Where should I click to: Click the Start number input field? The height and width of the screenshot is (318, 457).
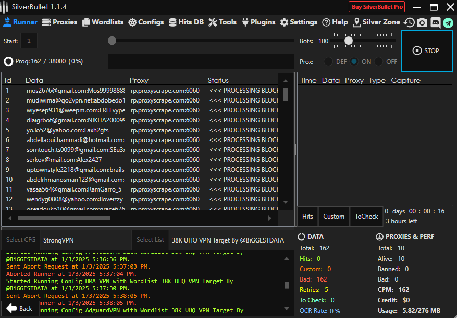(x=29, y=41)
